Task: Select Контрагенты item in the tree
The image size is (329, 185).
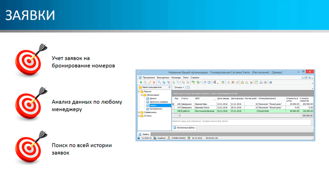Action: 156,109
